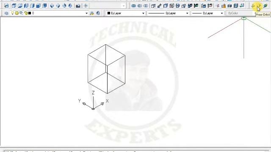Screen dimensions: 271x152
Task: Select the Shell solid tool
Action: [236, 6]
